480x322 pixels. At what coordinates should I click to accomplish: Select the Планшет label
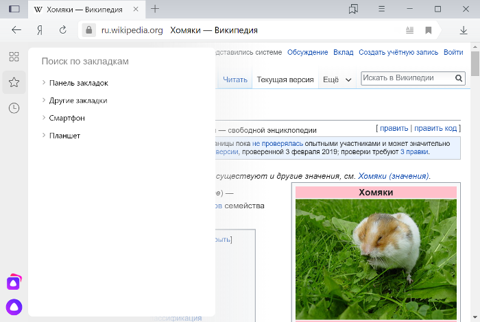(64, 136)
